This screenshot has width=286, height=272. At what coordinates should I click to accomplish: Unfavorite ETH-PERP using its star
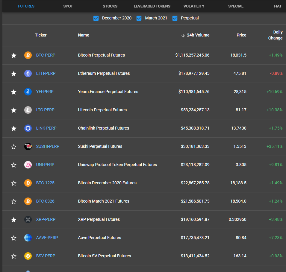click(14, 74)
